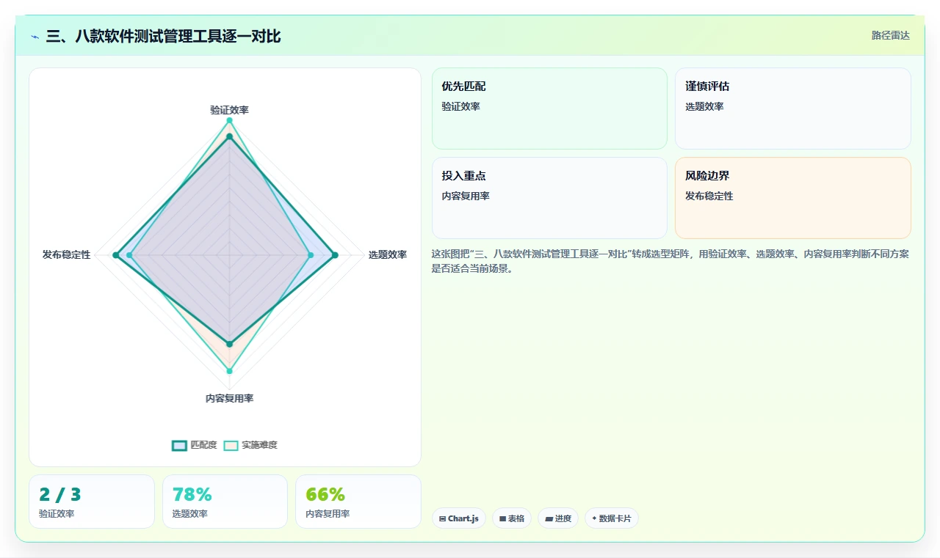Image resolution: width=940 pixels, height=558 pixels.
Task: Click the 数据卡片 tag icon
Action: coord(594,518)
